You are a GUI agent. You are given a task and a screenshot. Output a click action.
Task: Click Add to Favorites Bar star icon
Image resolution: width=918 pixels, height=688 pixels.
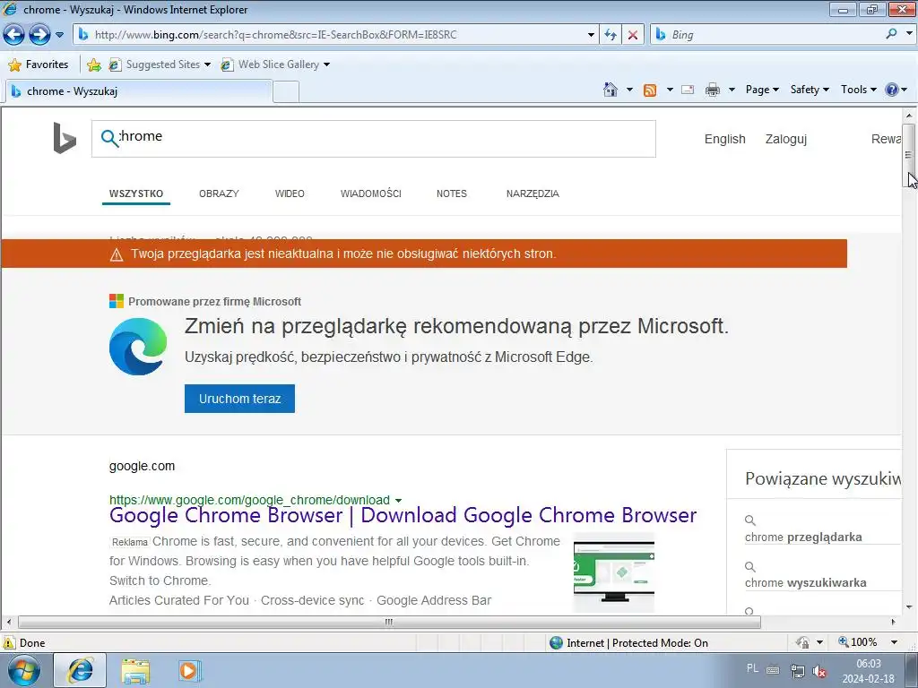tap(93, 64)
